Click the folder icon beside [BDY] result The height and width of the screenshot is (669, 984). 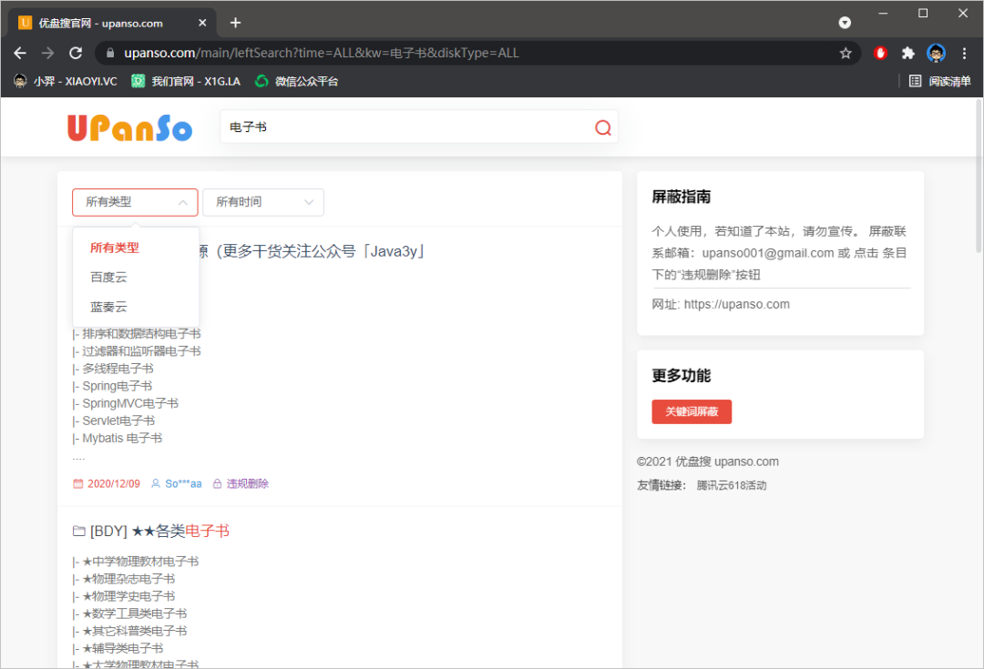79,531
